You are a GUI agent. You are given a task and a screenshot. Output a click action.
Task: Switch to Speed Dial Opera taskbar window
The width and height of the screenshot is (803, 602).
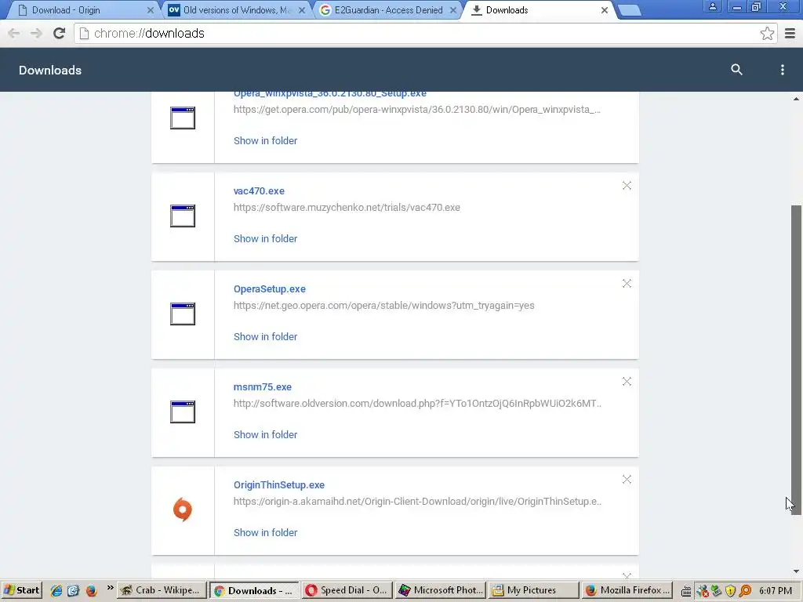(x=347, y=590)
